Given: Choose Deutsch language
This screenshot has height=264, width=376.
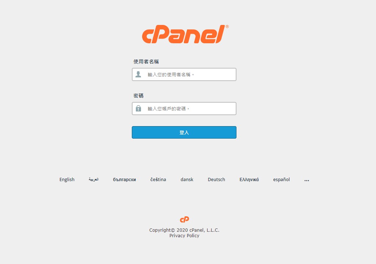Looking at the screenshot, I should pos(216,179).
